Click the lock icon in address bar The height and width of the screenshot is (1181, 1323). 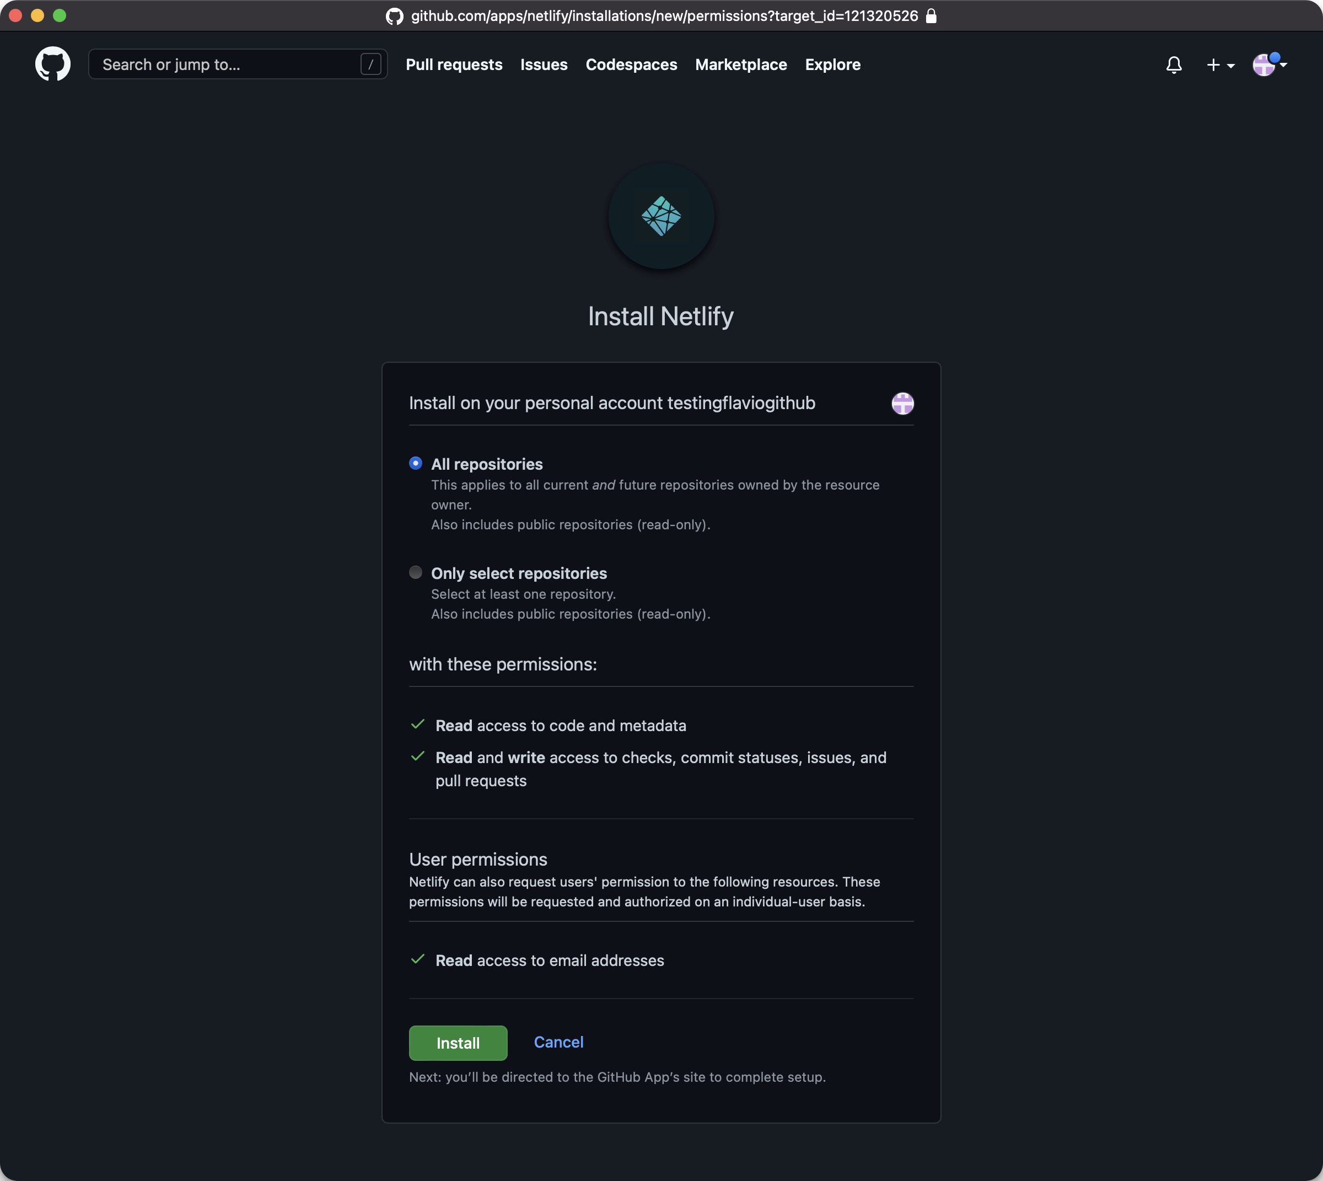click(931, 16)
